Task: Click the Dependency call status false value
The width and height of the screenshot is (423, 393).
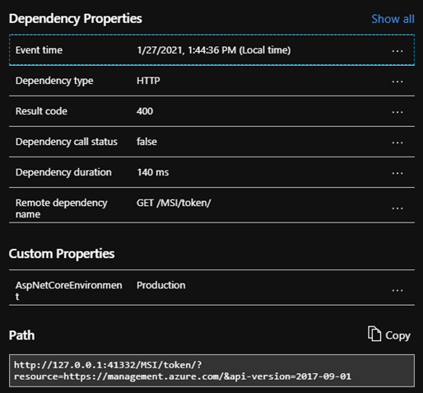Action: click(146, 142)
